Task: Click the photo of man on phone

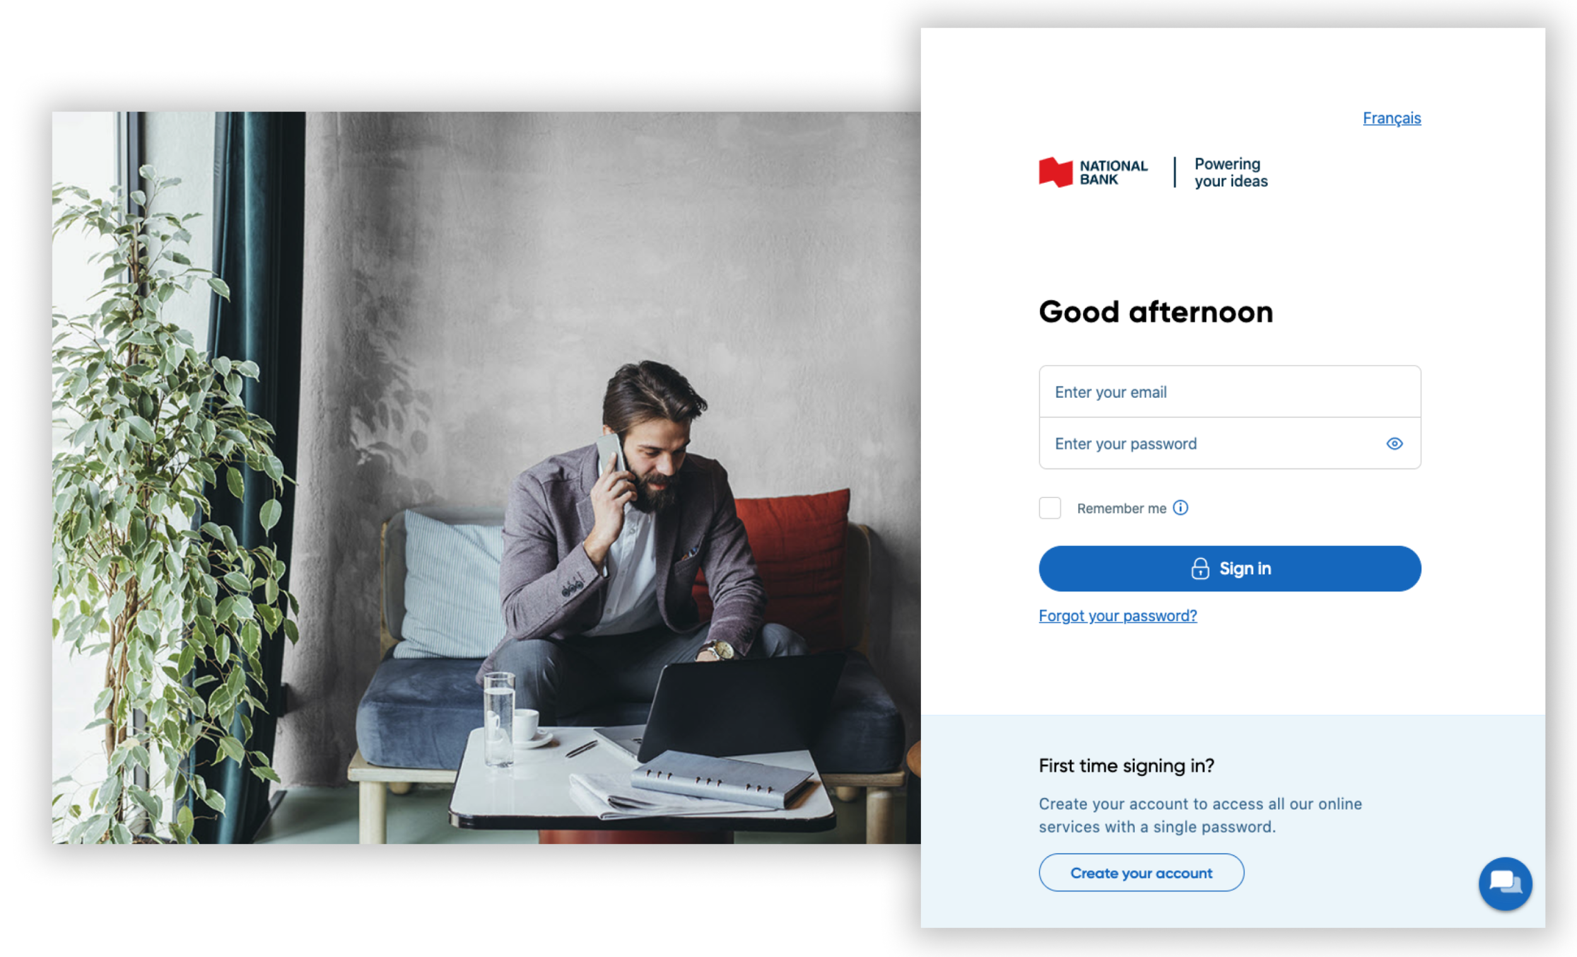Action: (486, 478)
